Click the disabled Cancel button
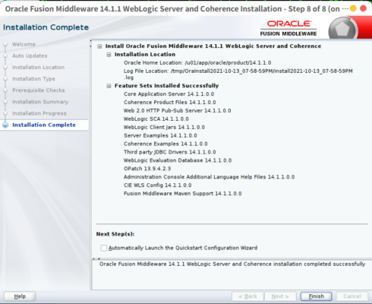The height and width of the screenshot is (304, 372). pyautogui.click(x=352, y=296)
